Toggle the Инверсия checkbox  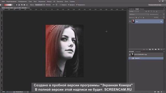coord(60,5)
